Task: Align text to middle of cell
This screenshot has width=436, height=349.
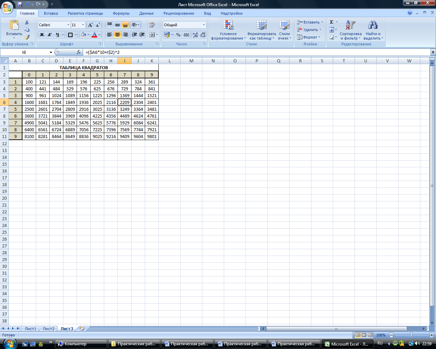Action: coord(118,25)
